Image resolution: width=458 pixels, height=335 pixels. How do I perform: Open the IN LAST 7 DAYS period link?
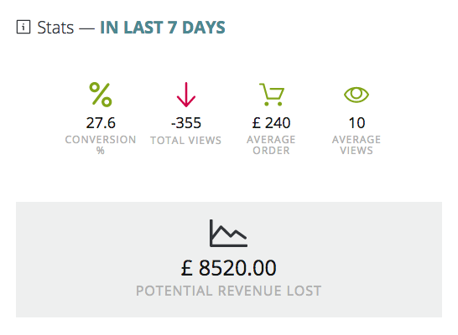pyautogui.click(x=163, y=28)
